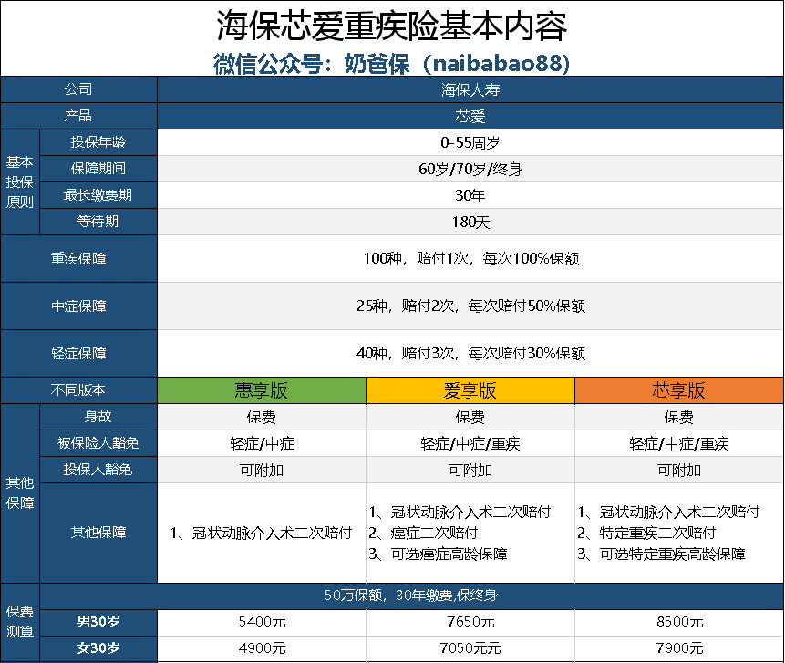Click the 4900元 premium
785x663 pixels.
pyautogui.click(x=262, y=648)
